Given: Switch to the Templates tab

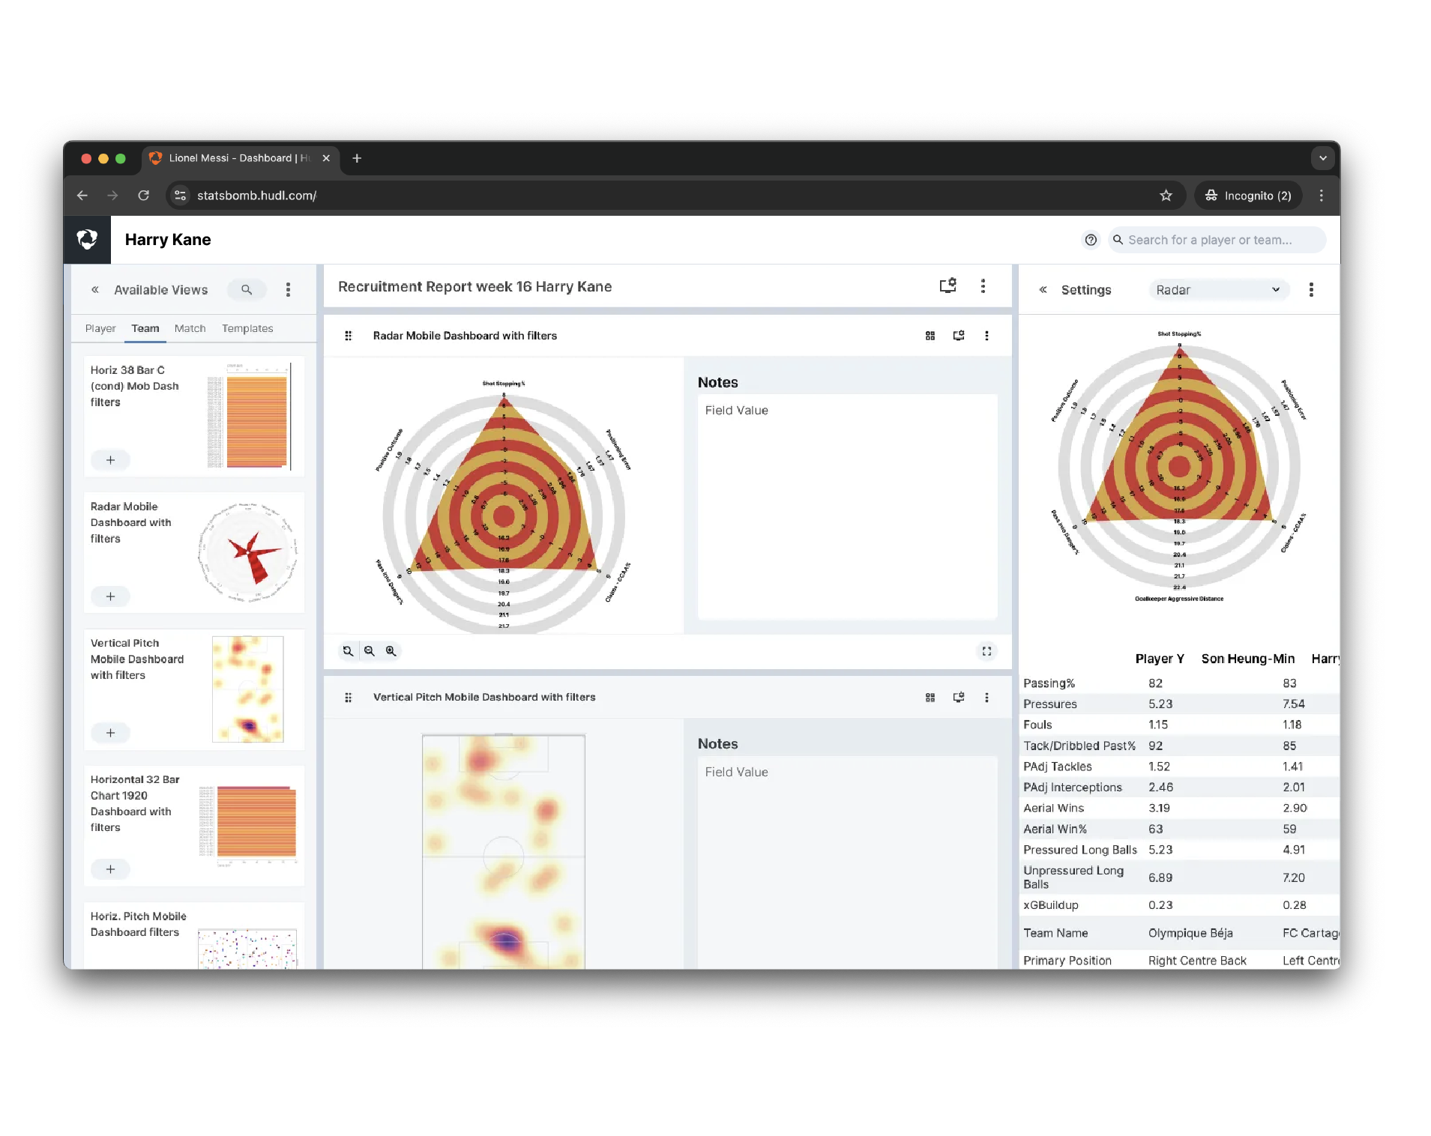Looking at the screenshot, I should click(247, 328).
